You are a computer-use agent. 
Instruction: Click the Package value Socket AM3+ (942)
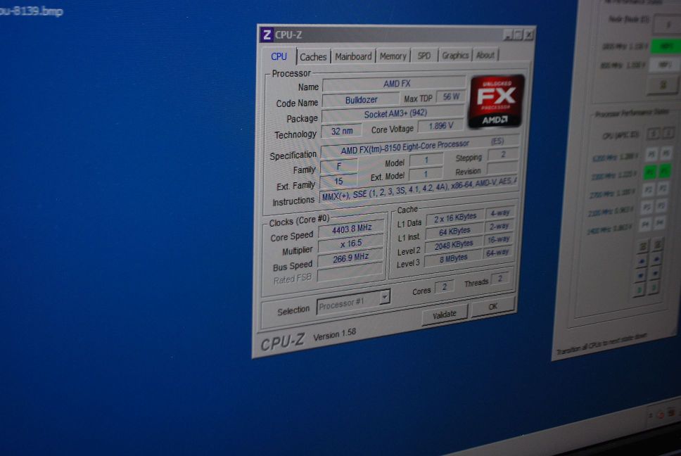pyautogui.click(x=393, y=114)
